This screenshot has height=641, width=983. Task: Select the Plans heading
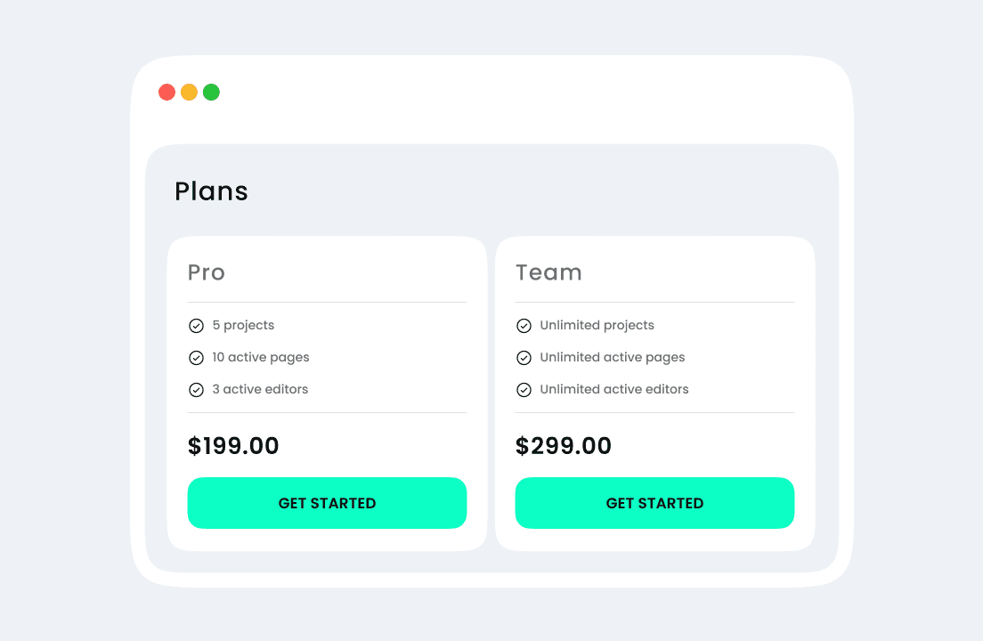point(211,191)
